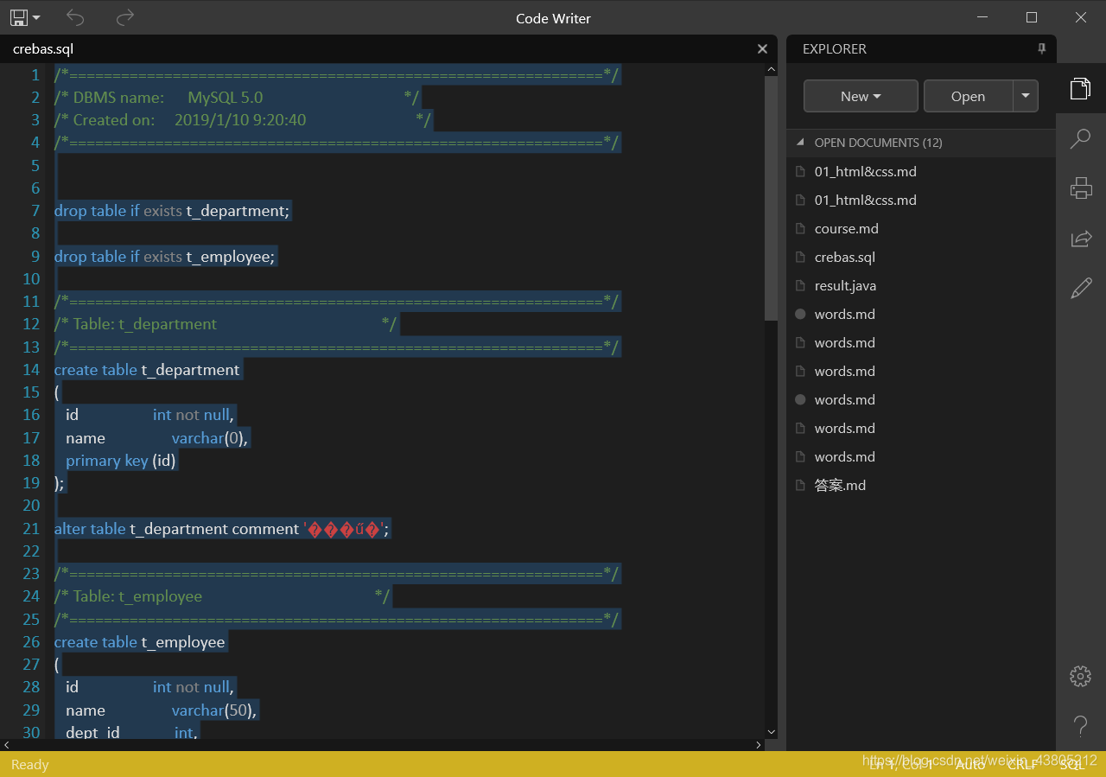Open the Save dropdown arrow
Viewport: 1106px width, 777px height.
click(36, 17)
